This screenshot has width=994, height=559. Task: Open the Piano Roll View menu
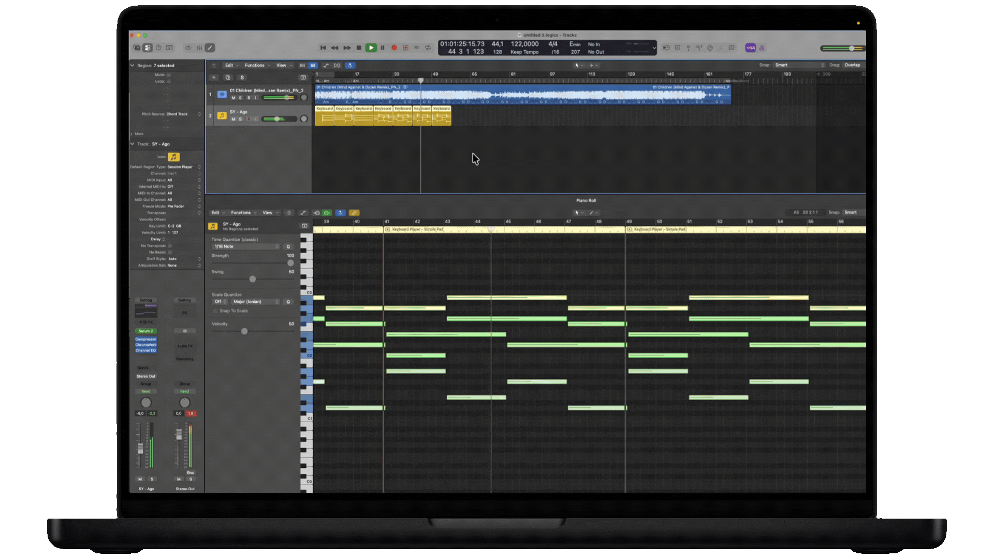pos(268,213)
